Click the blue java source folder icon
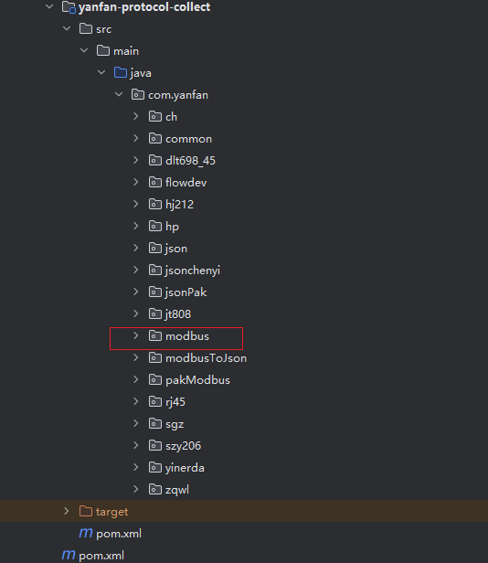This screenshot has width=488, height=563. pyautogui.click(x=121, y=72)
